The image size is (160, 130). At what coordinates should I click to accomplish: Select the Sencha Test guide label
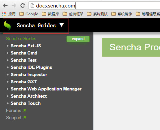[24, 60]
